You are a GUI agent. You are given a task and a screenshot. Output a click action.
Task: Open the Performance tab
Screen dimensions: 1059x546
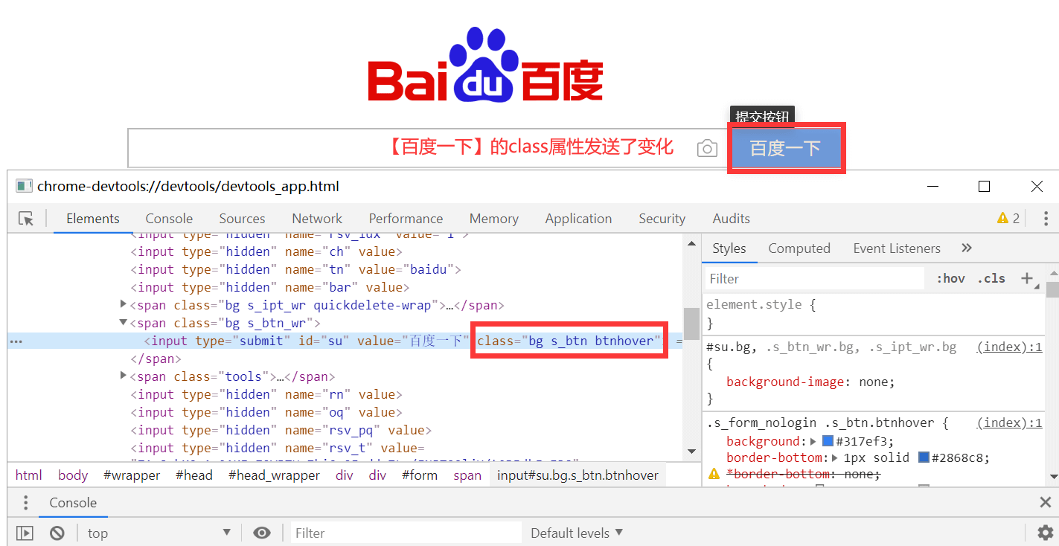point(406,219)
